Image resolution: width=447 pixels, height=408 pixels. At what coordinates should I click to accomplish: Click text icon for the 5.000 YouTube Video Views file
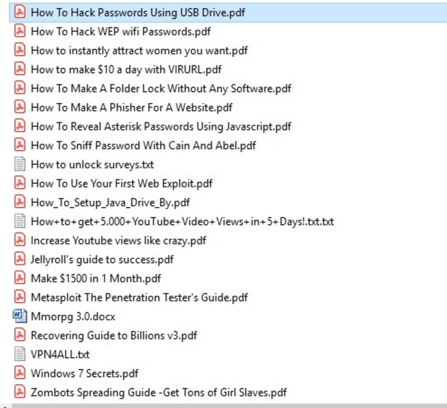(20, 221)
